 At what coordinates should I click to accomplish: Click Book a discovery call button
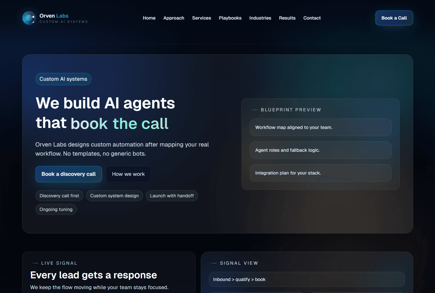coord(68,174)
